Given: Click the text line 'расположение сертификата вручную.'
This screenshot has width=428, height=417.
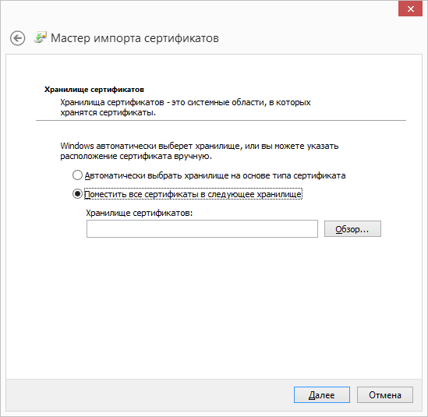Looking at the screenshot, I should (136, 156).
